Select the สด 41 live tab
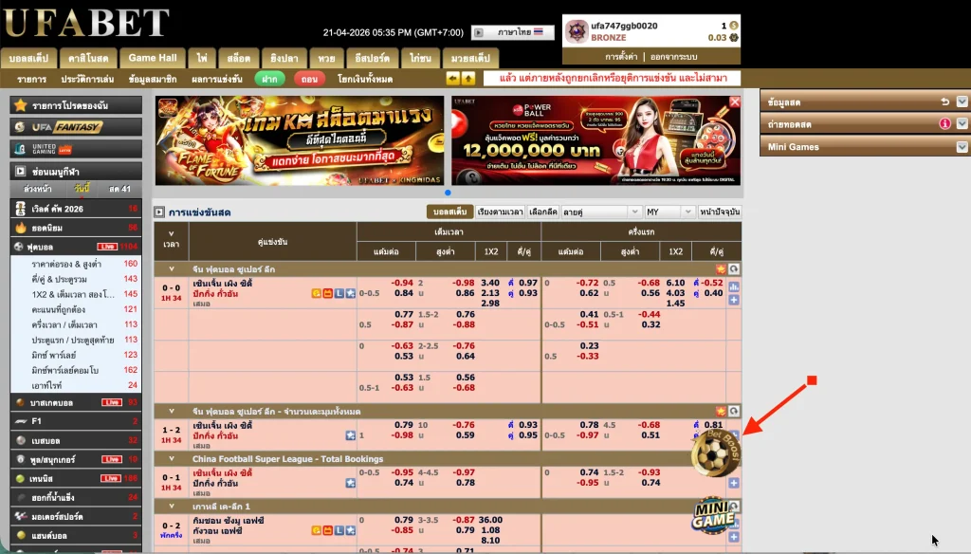 119,189
